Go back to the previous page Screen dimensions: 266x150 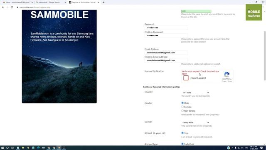[x=3, y=7]
